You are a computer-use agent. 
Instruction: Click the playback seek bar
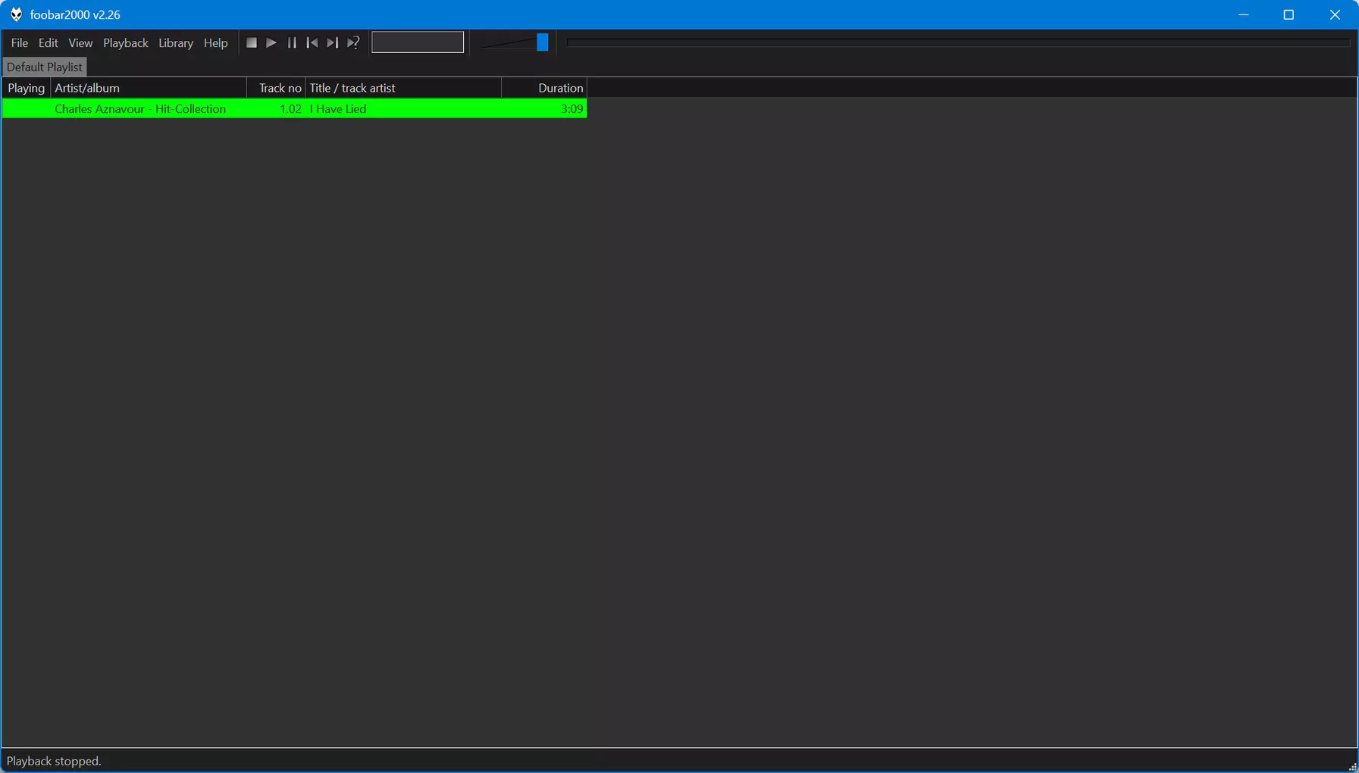pyautogui.click(x=958, y=42)
